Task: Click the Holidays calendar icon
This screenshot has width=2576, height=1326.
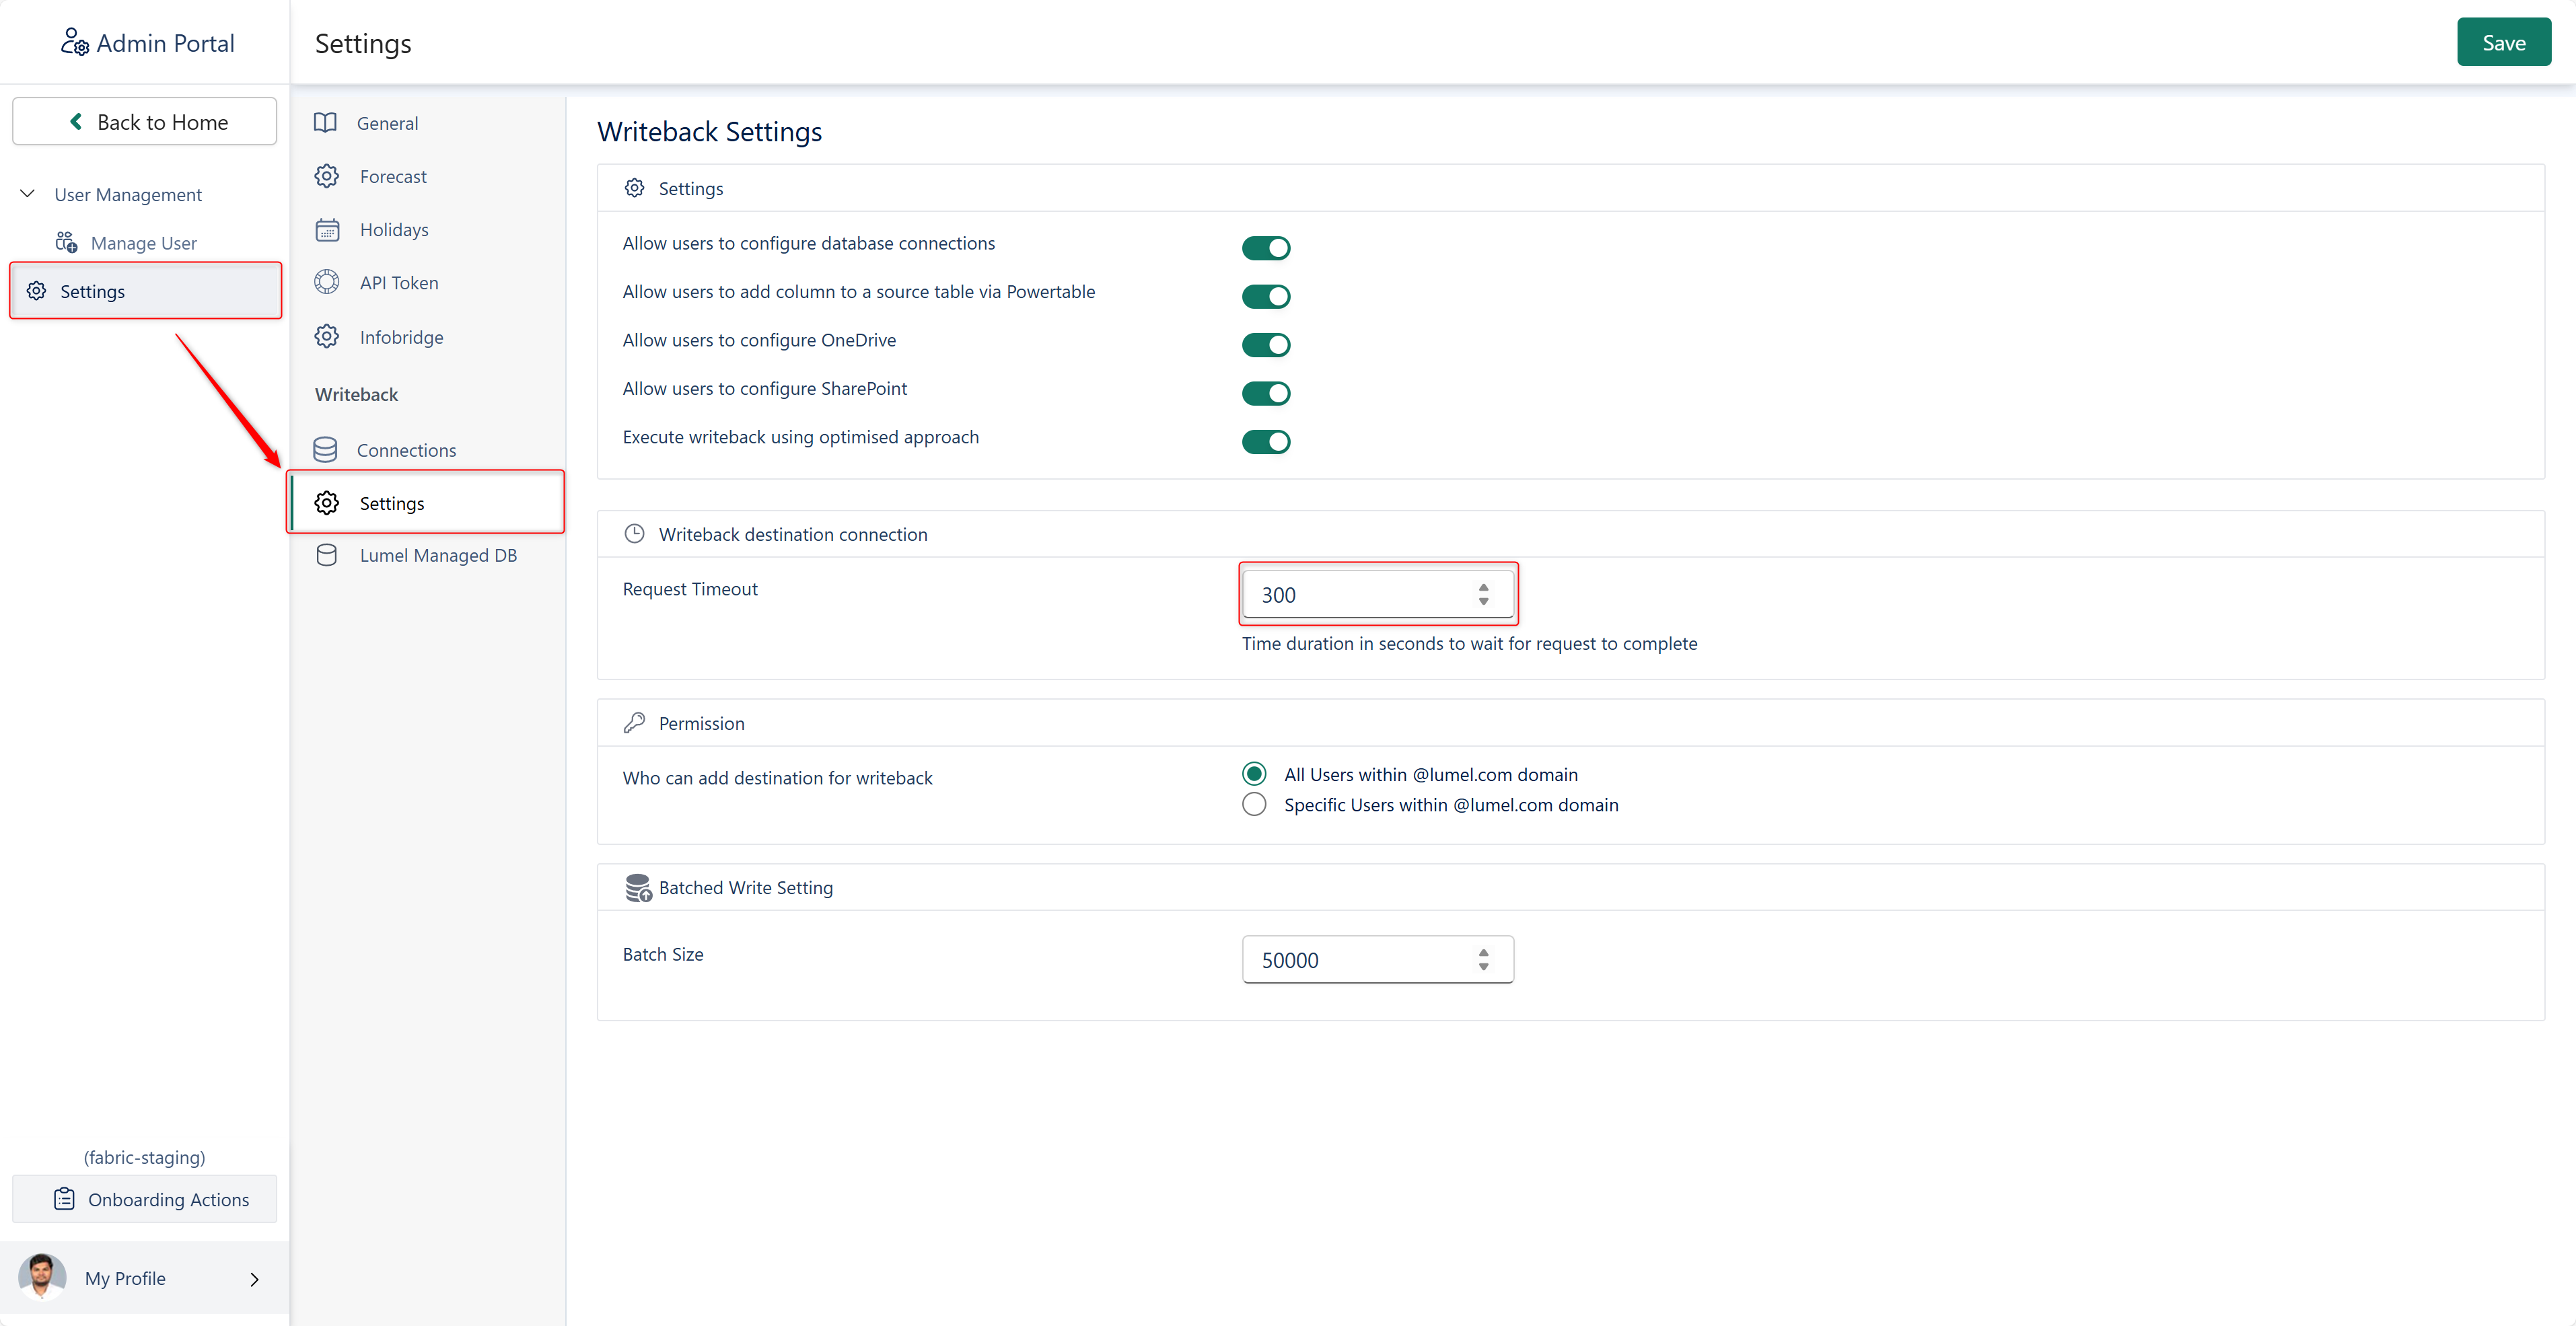Action: pos(327,230)
